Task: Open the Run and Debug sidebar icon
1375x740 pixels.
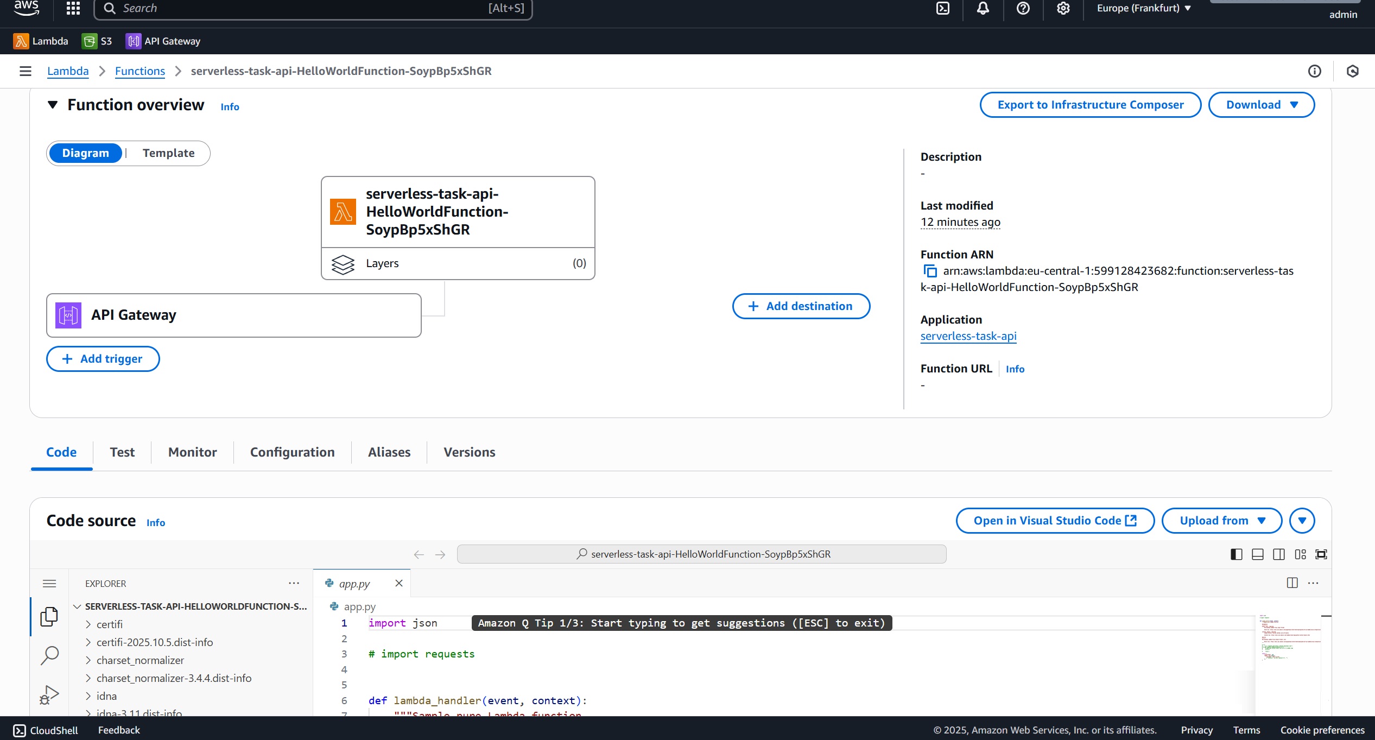Action: point(49,694)
